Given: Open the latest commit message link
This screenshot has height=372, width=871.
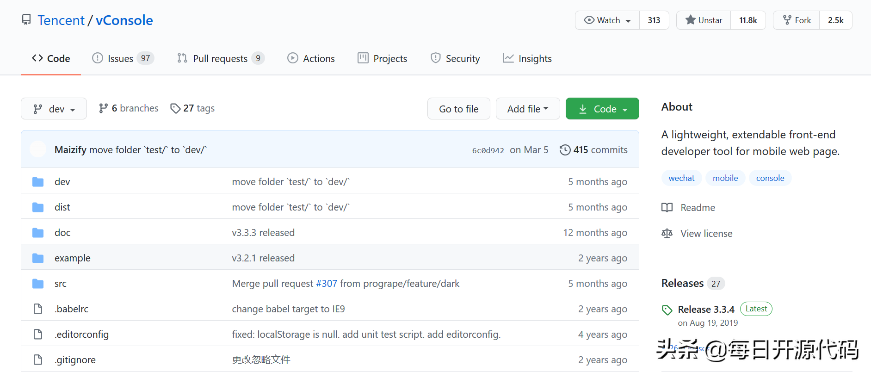Looking at the screenshot, I should (x=148, y=150).
